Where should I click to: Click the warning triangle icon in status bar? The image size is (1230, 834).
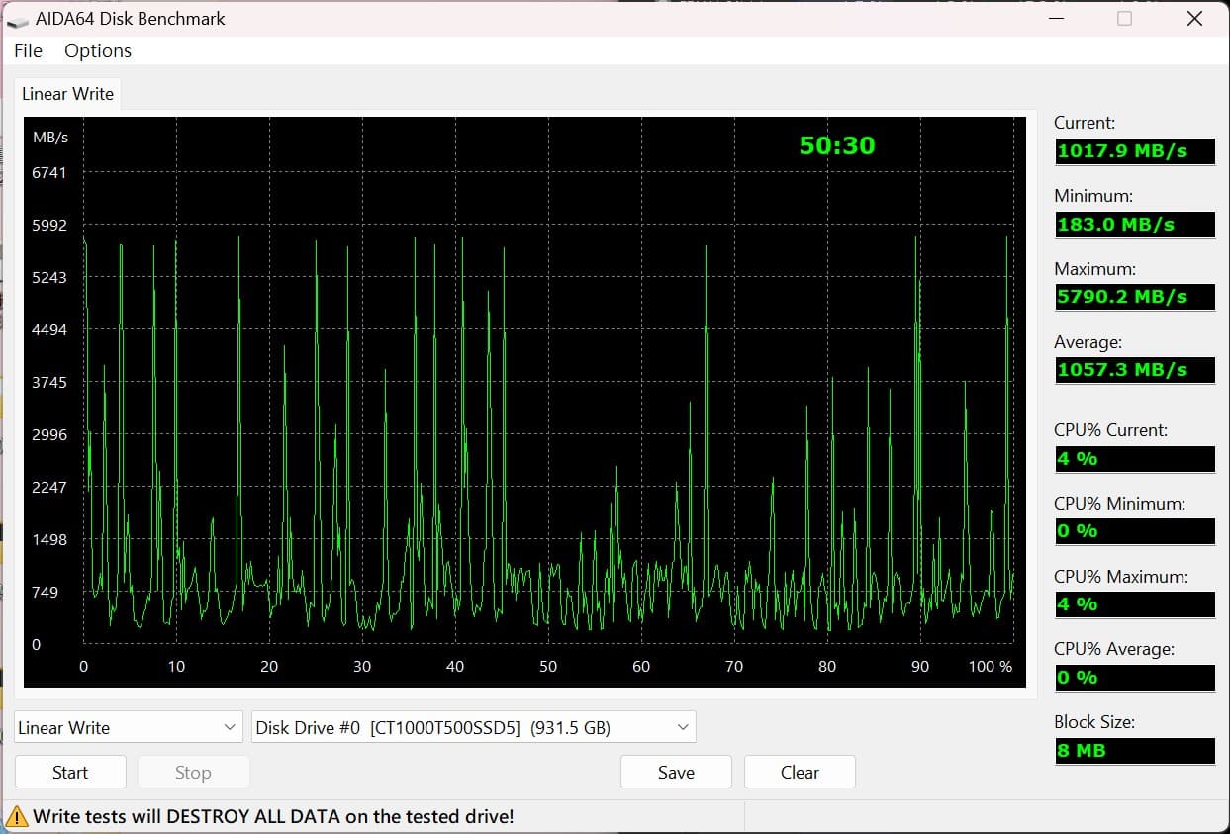[x=17, y=816]
